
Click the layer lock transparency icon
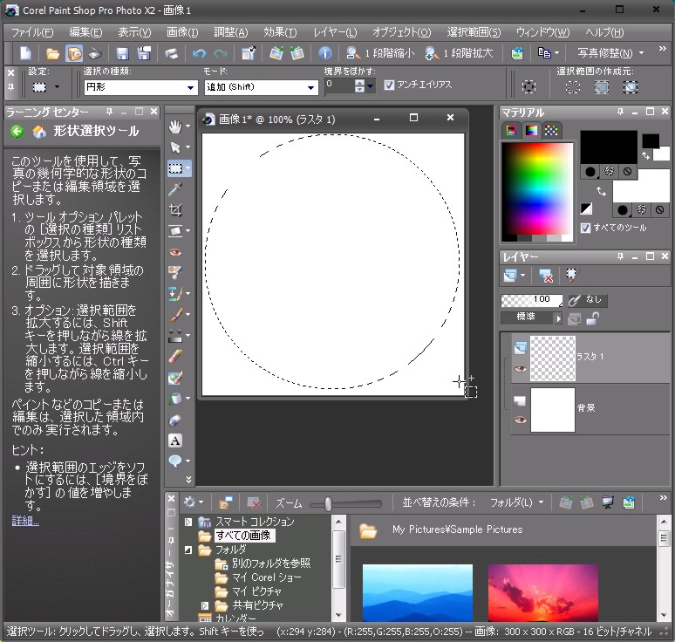click(x=593, y=318)
